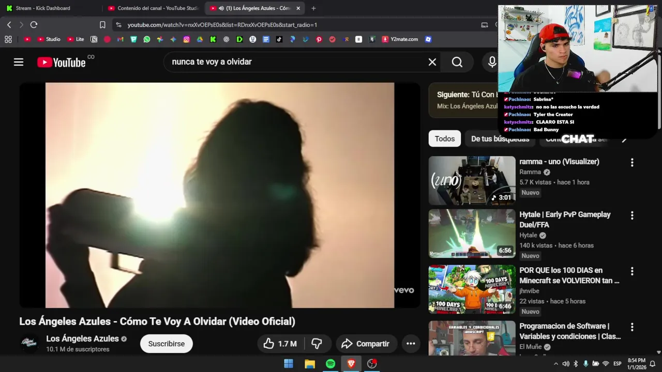The height and width of the screenshot is (372, 662).
Task: Open options menu for ramma - uno video
Action: 632,163
